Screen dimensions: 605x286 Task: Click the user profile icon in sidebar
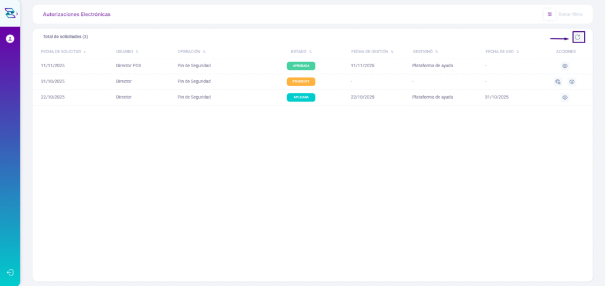coord(10,39)
